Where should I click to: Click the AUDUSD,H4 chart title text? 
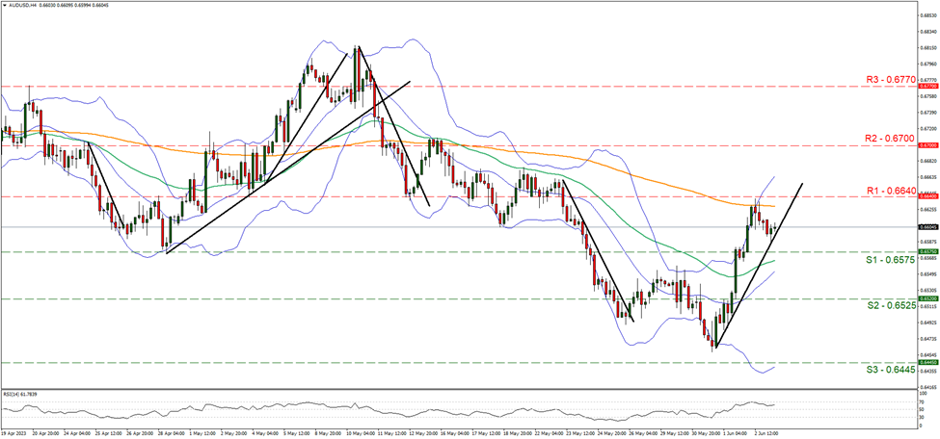click(x=25, y=5)
